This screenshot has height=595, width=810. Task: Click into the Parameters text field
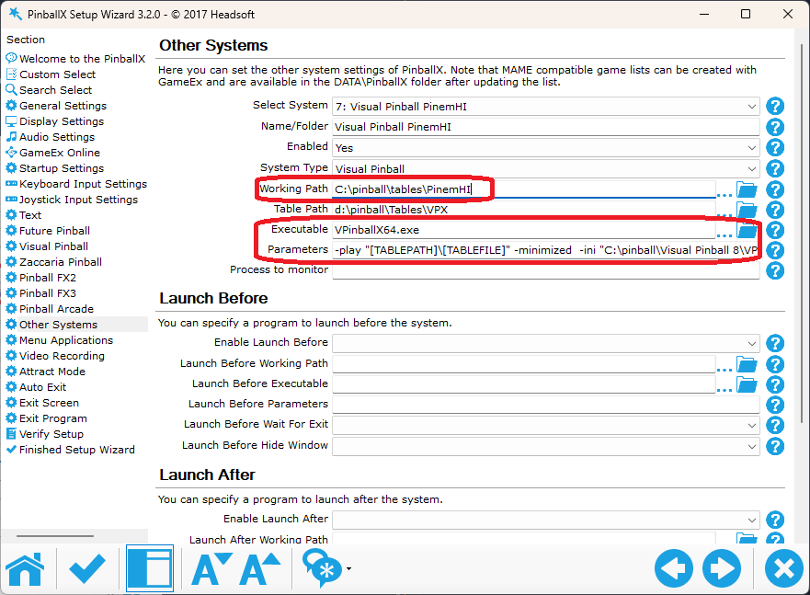coord(545,250)
